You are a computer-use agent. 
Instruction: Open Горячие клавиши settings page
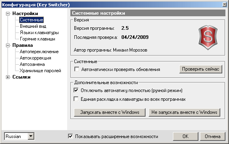37,39
